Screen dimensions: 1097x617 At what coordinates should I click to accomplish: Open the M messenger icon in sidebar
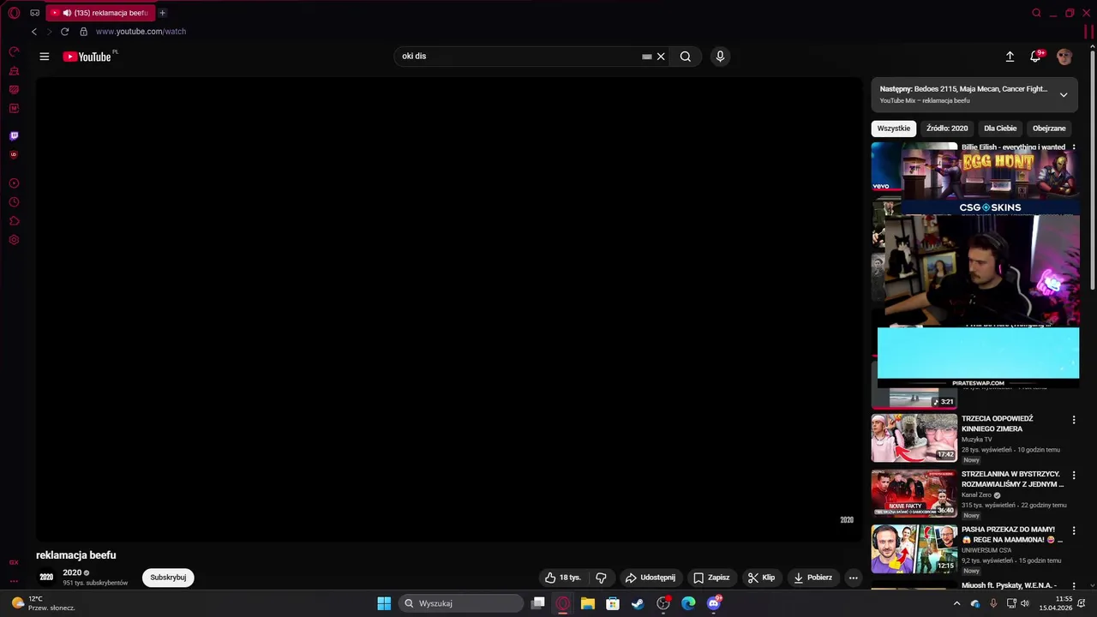coord(14,109)
